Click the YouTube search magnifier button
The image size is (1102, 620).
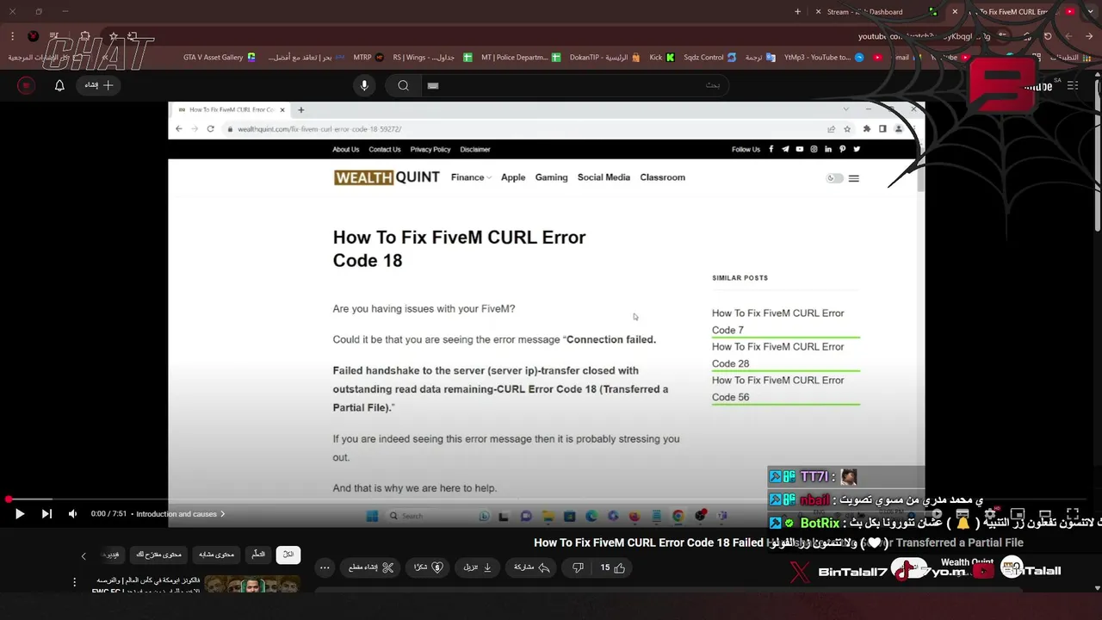[403, 85]
